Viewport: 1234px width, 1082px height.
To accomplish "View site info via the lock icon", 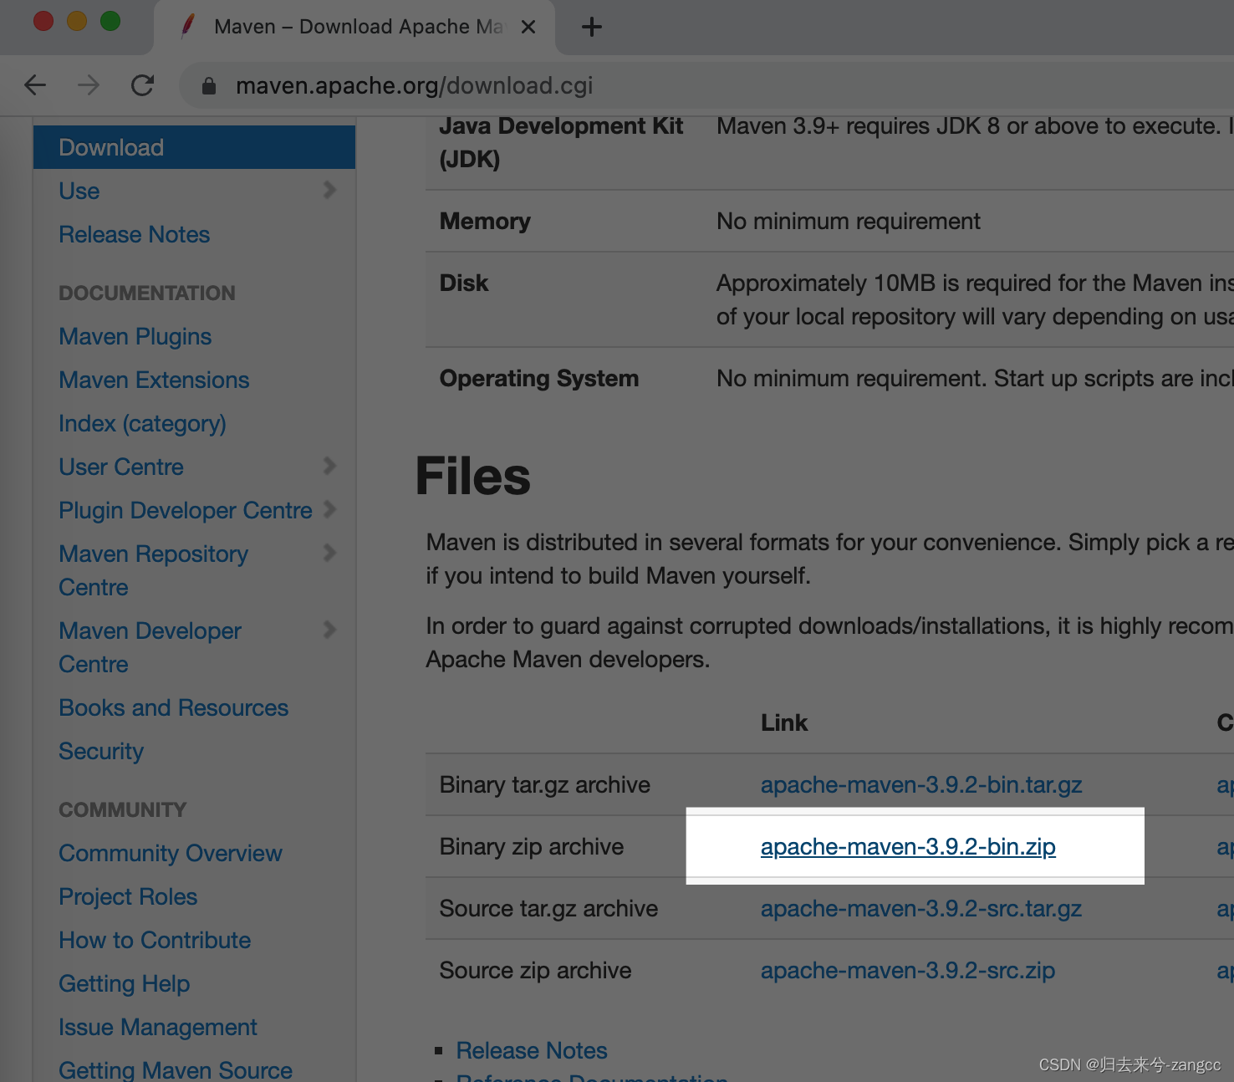I will click(209, 85).
